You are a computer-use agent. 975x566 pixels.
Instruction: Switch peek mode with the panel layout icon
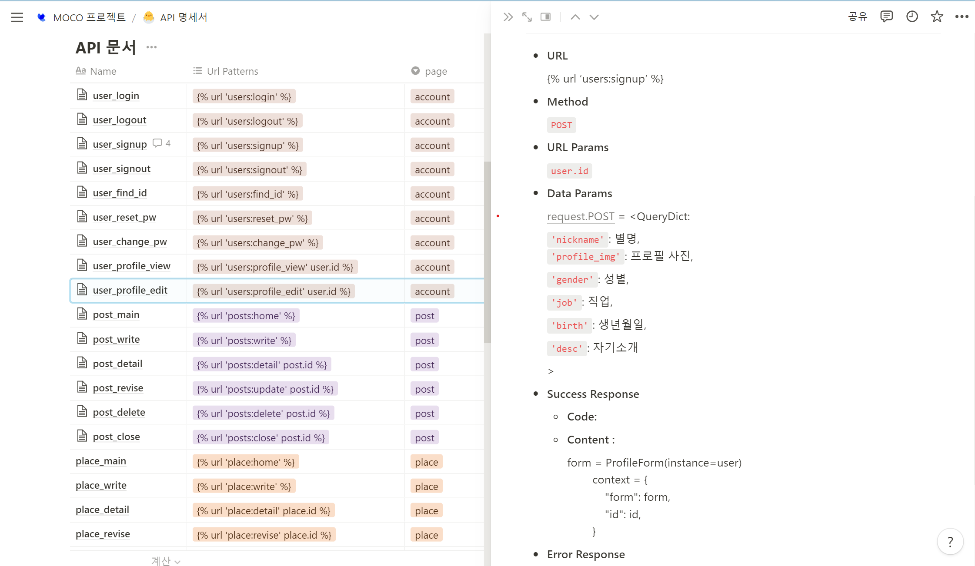click(x=545, y=17)
